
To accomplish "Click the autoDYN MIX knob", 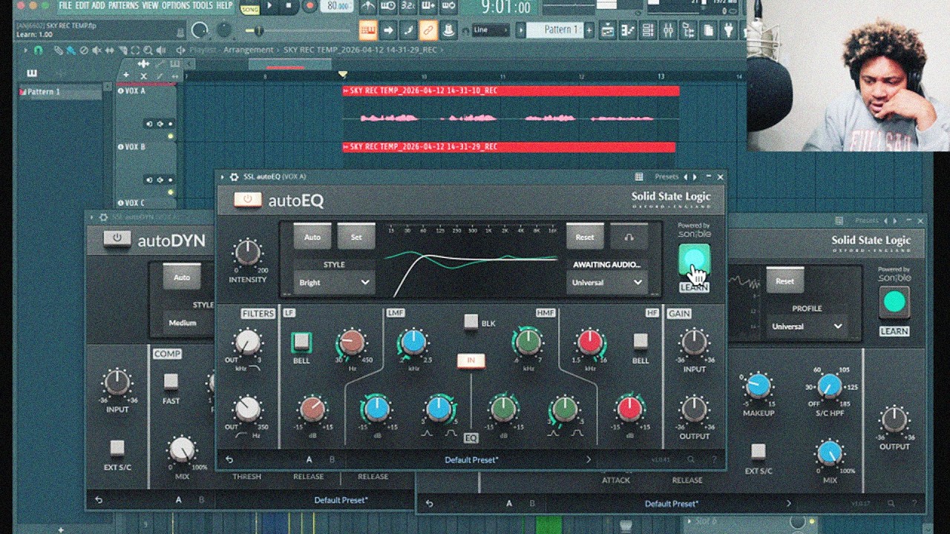I will click(x=182, y=449).
